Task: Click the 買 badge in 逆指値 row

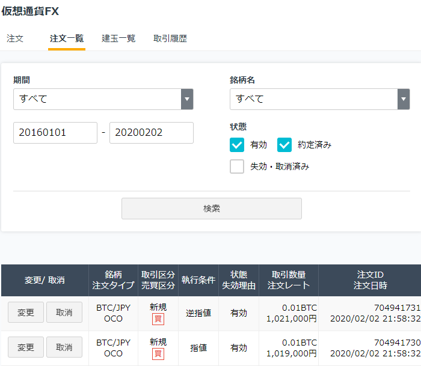Action: (x=158, y=319)
